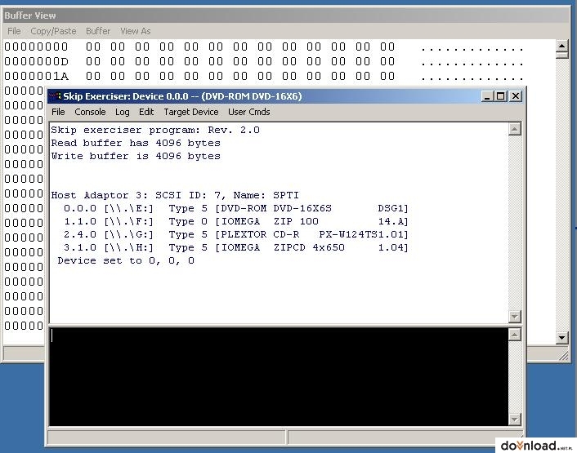Image resolution: width=577 pixels, height=453 pixels.
Task: Click the PLEXTOR CD-R device line
Action: coord(236,234)
